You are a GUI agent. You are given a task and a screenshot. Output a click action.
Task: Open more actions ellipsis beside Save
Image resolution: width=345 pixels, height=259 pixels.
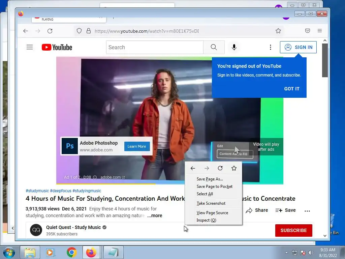pos(307,211)
